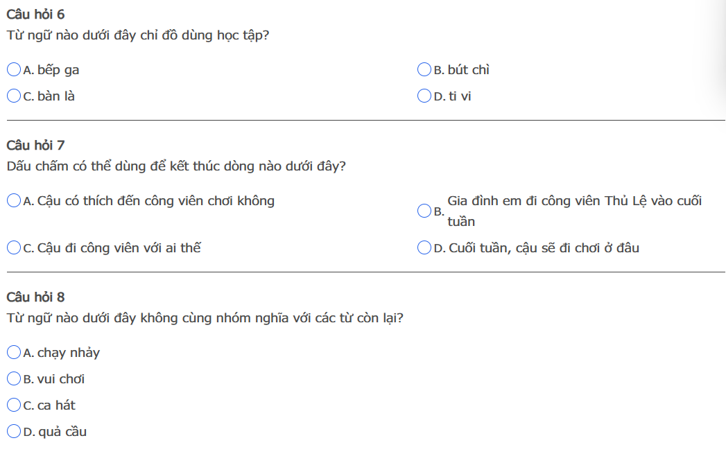This screenshot has height=454, width=726.
Task: Choose 'Gia đình em đi công viên Thủ Lệ' answer
Action: click(424, 211)
